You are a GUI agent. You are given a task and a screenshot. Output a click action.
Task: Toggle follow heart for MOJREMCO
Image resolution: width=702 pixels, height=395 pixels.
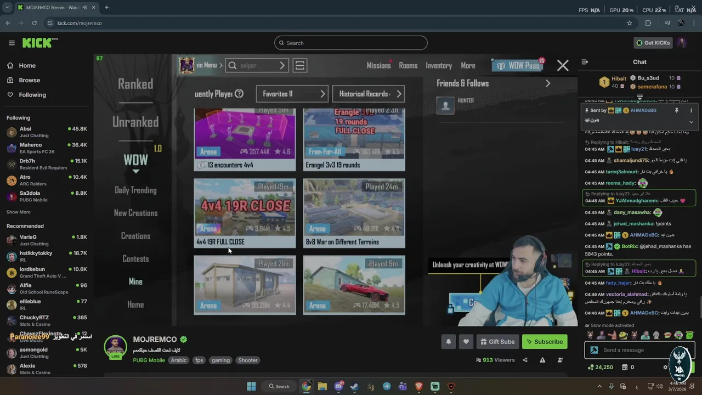tap(466, 342)
